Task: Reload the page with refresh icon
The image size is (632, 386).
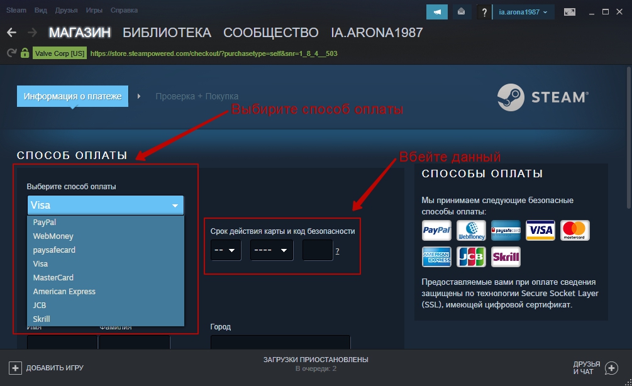Action: (x=12, y=53)
